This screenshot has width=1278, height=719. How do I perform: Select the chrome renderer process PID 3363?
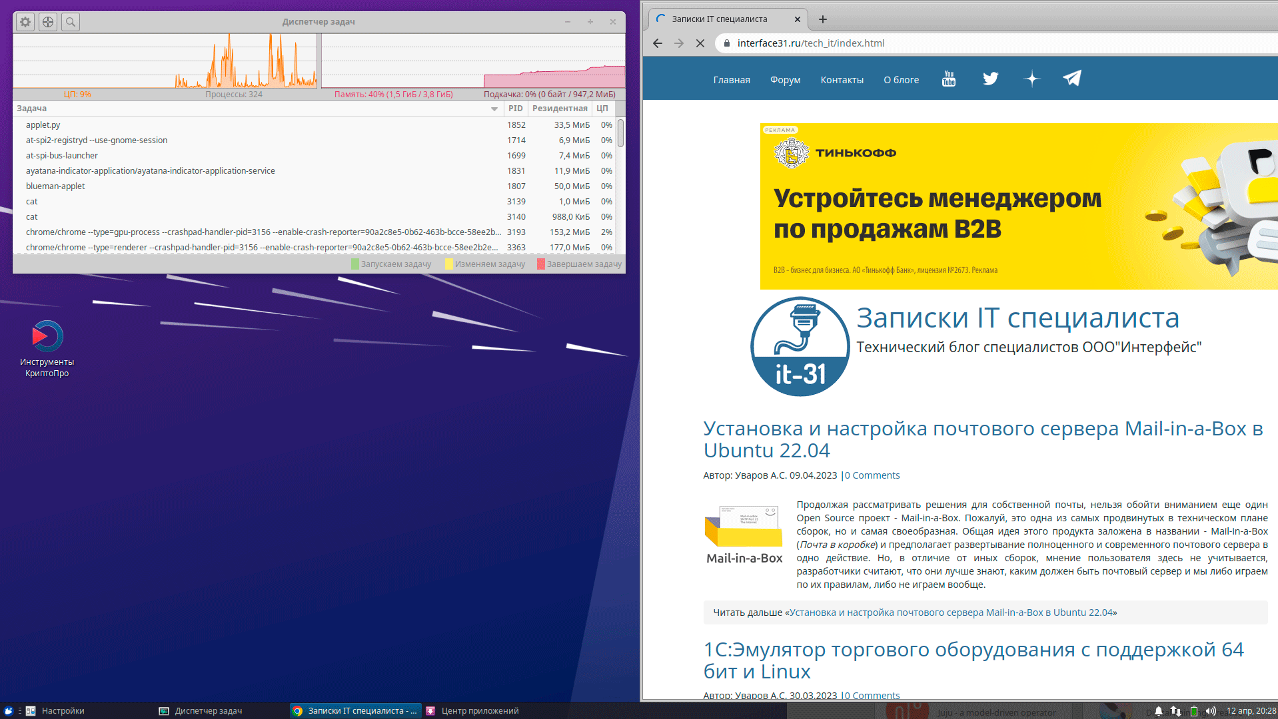tap(315, 248)
